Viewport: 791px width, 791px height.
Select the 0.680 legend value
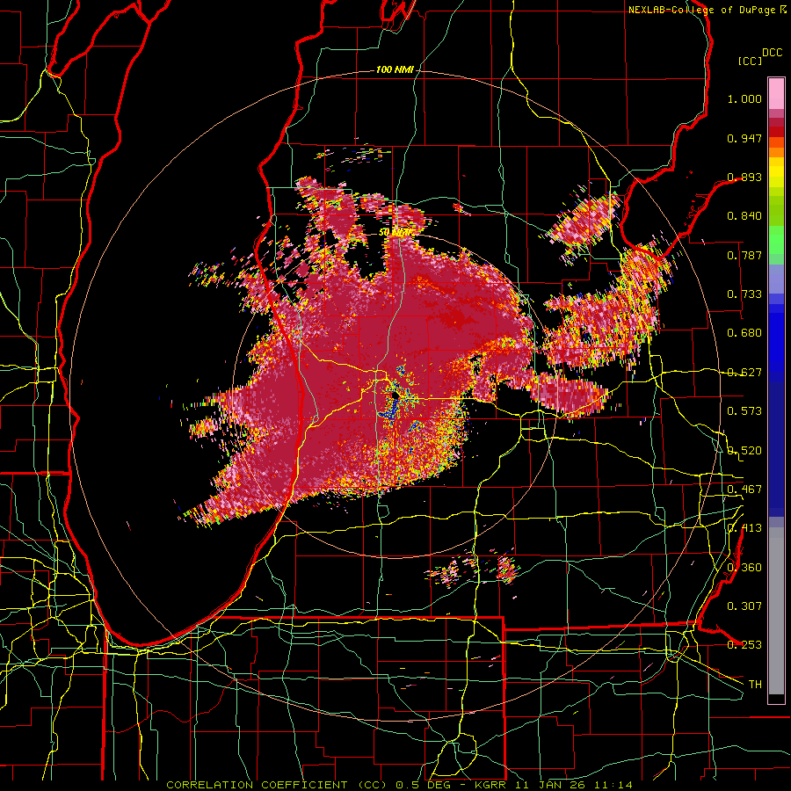[x=744, y=333]
